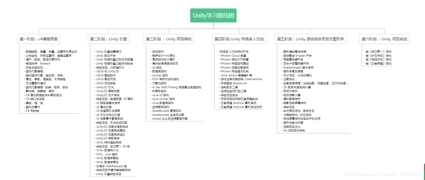
Task: Click the 'Photon 远程过程调用' line
Action: coord(233,67)
